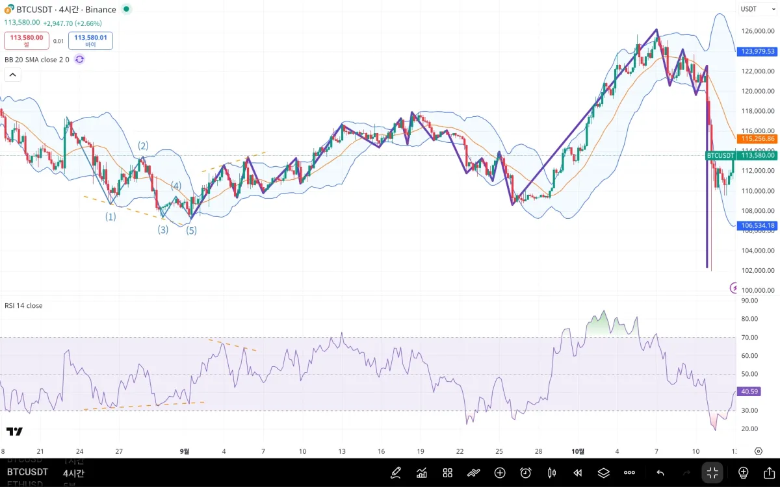780x487 pixels.
Task: Open the object tree layers icon
Action: (603, 473)
